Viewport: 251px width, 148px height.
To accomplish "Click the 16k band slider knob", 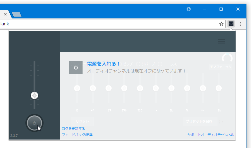I will 219,88.
